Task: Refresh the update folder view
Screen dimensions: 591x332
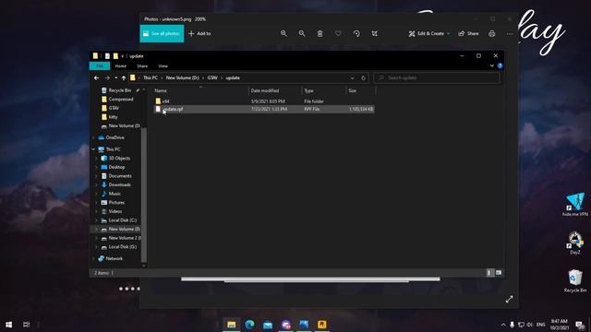Action: coord(363,77)
